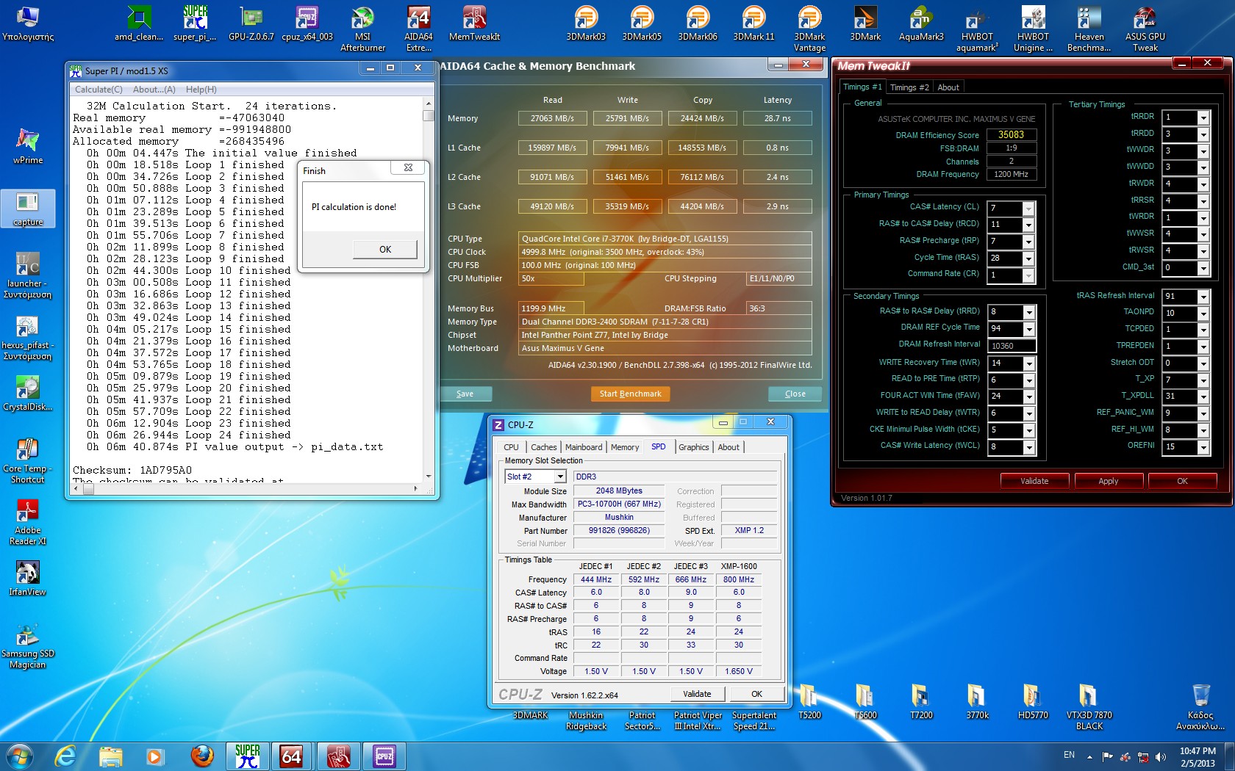Click Start Benchmark in AIDA64
Viewport: 1235px width, 771px height.
pyautogui.click(x=630, y=394)
